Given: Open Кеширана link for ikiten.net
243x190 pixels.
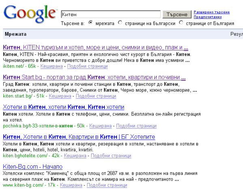Looking at the screenshot, I should [51, 66].
